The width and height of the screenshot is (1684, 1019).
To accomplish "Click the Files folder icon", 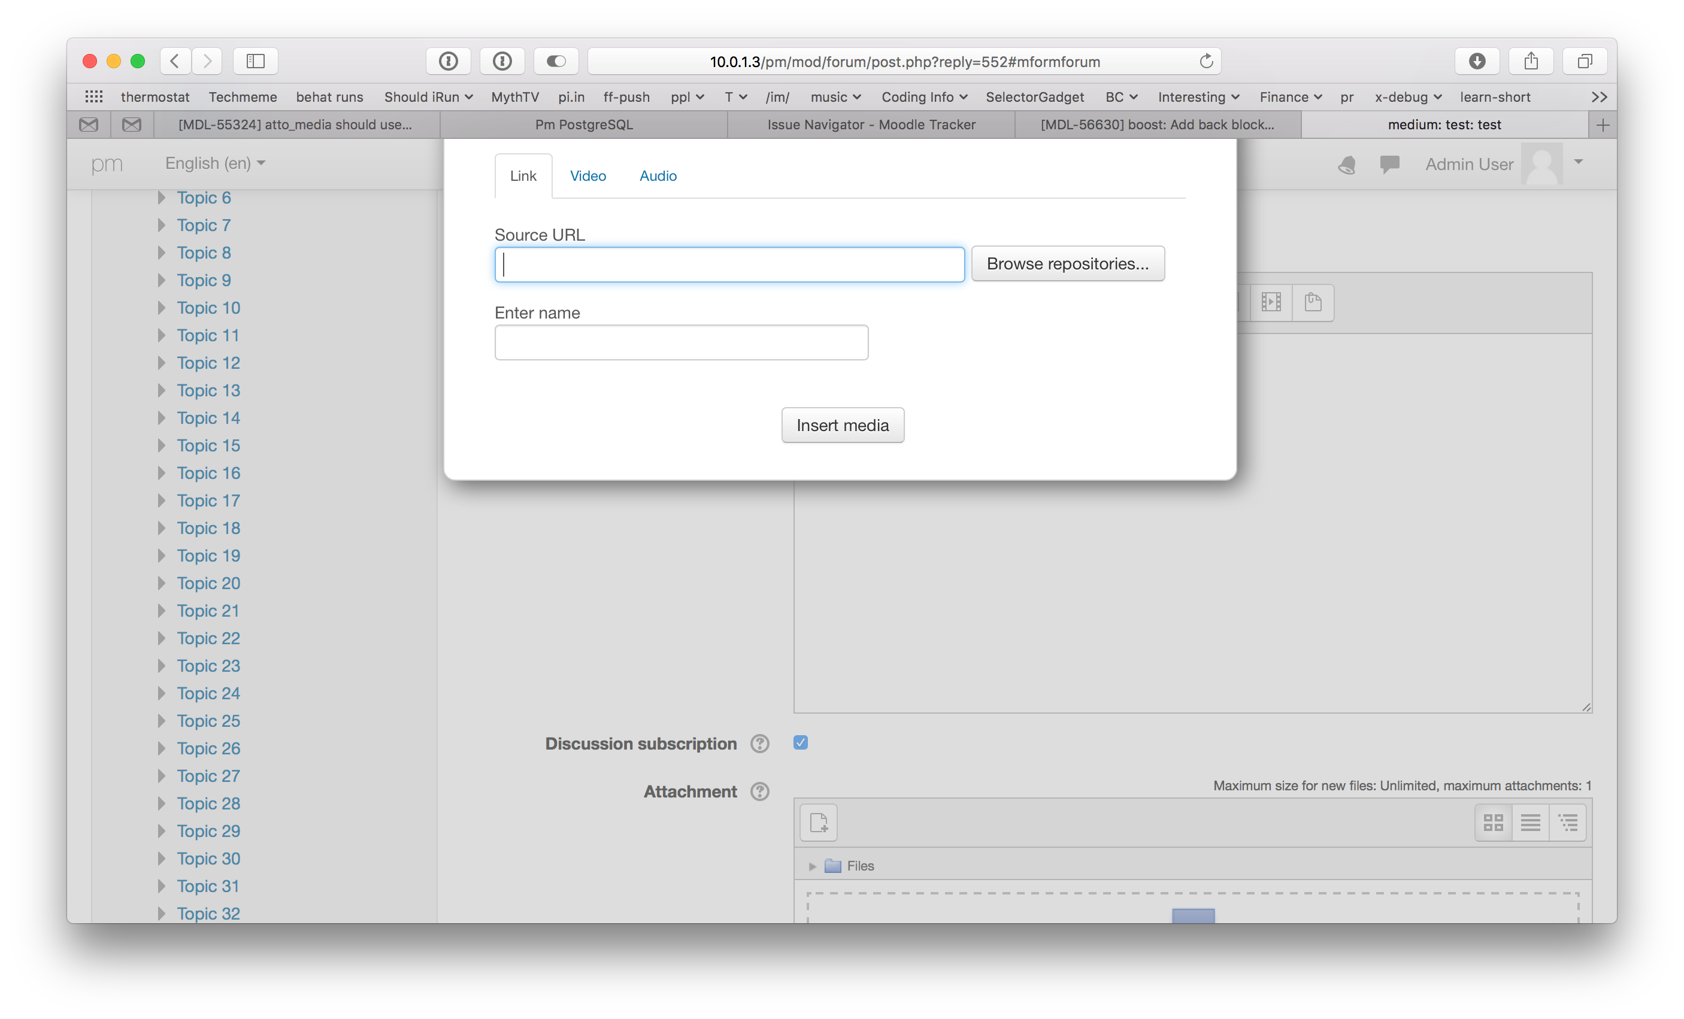I will point(832,866).
